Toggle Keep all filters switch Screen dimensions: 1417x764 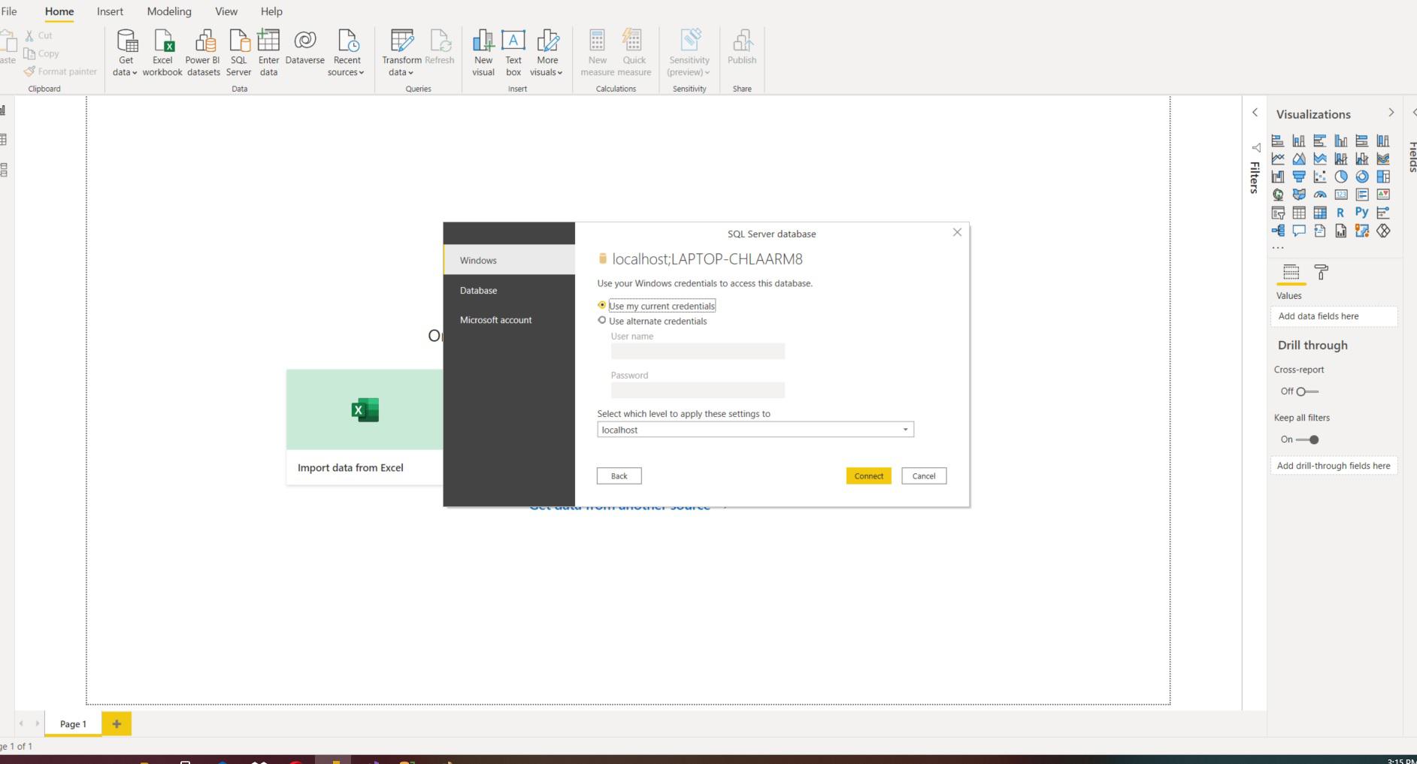click(1307, 439)
